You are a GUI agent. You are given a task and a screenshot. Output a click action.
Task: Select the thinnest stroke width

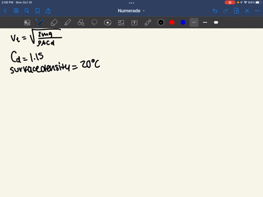coord(194,22)
